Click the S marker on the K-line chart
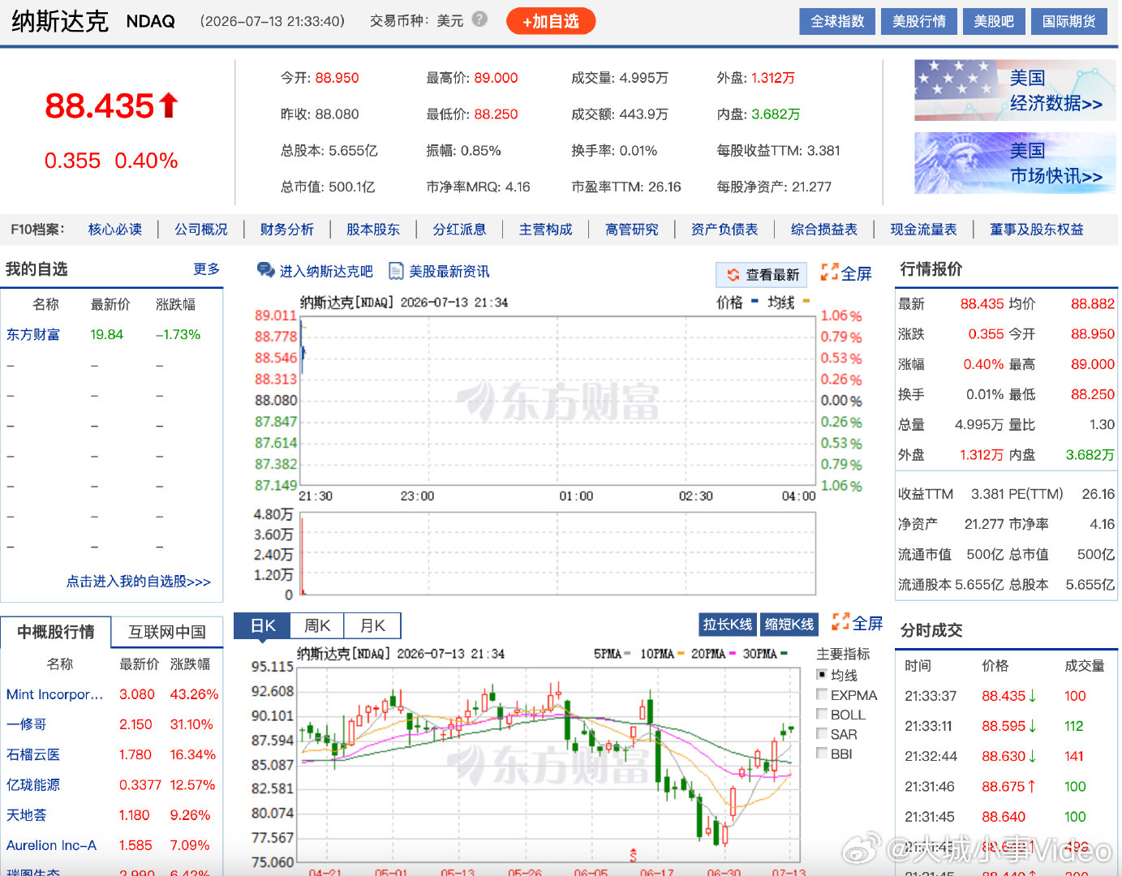Image resolution: width=1122 pixels, height=876 pixels. (x=633, y=854)
